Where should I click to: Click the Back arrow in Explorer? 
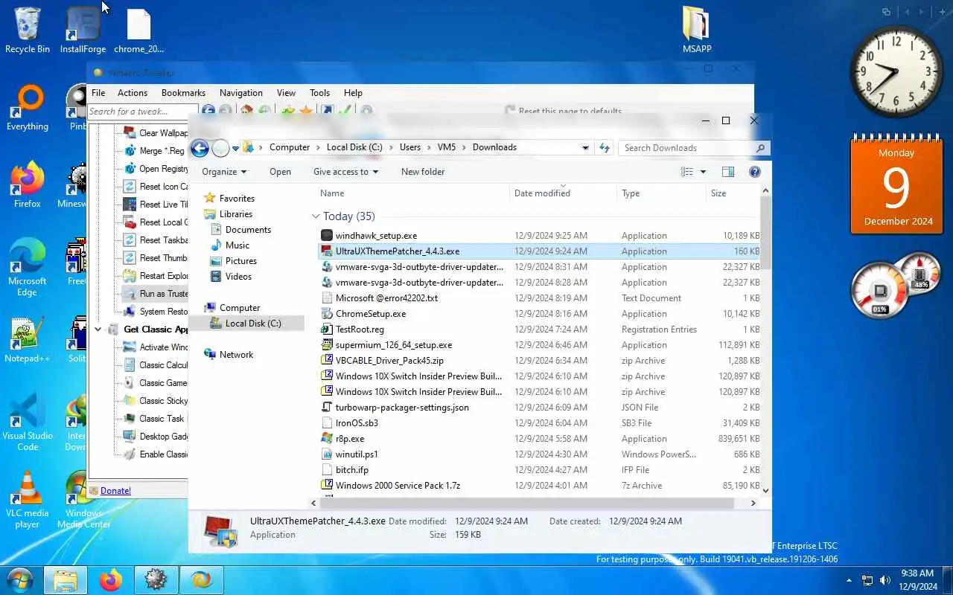pyautogui.click(x=200, y=148)
